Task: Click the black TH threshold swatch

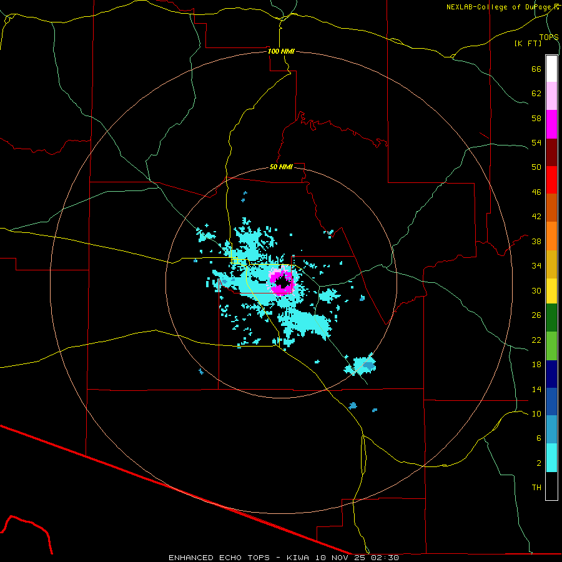Action: pos(551,486)
